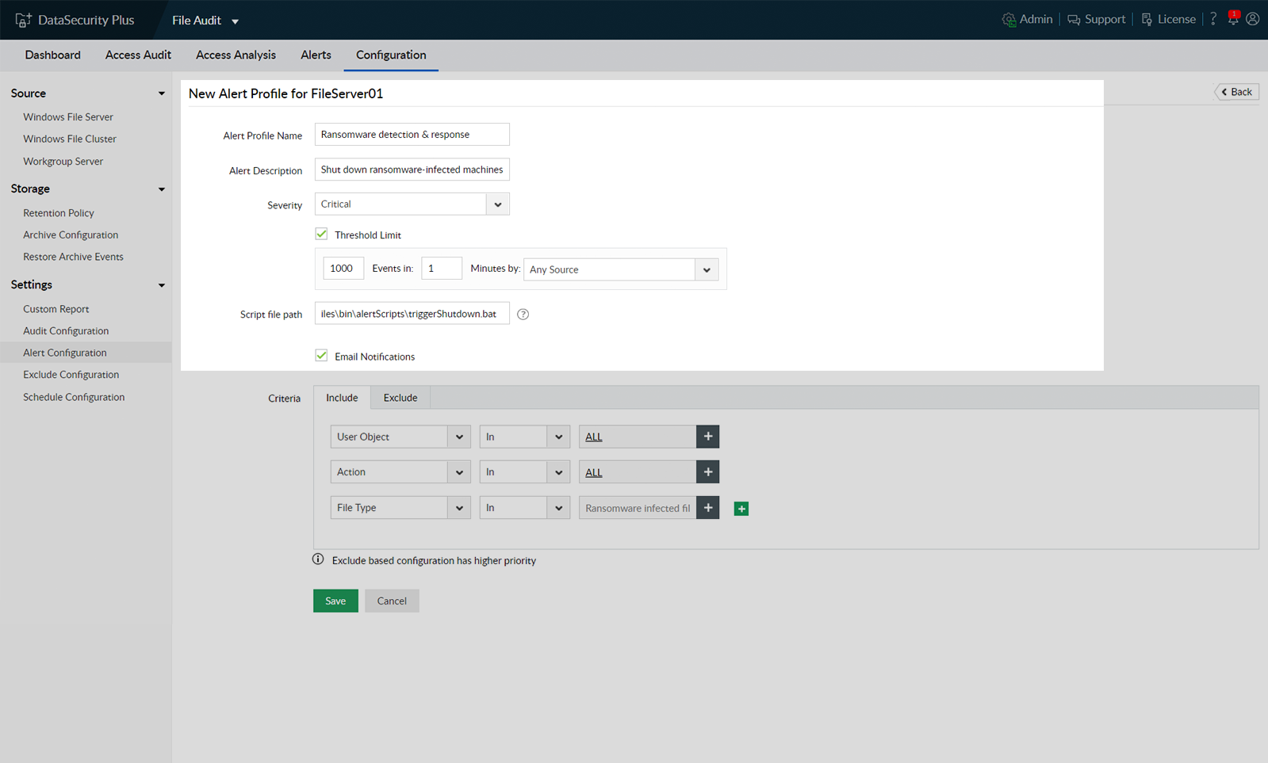
Task: Open the License link
Action: 1168,20
